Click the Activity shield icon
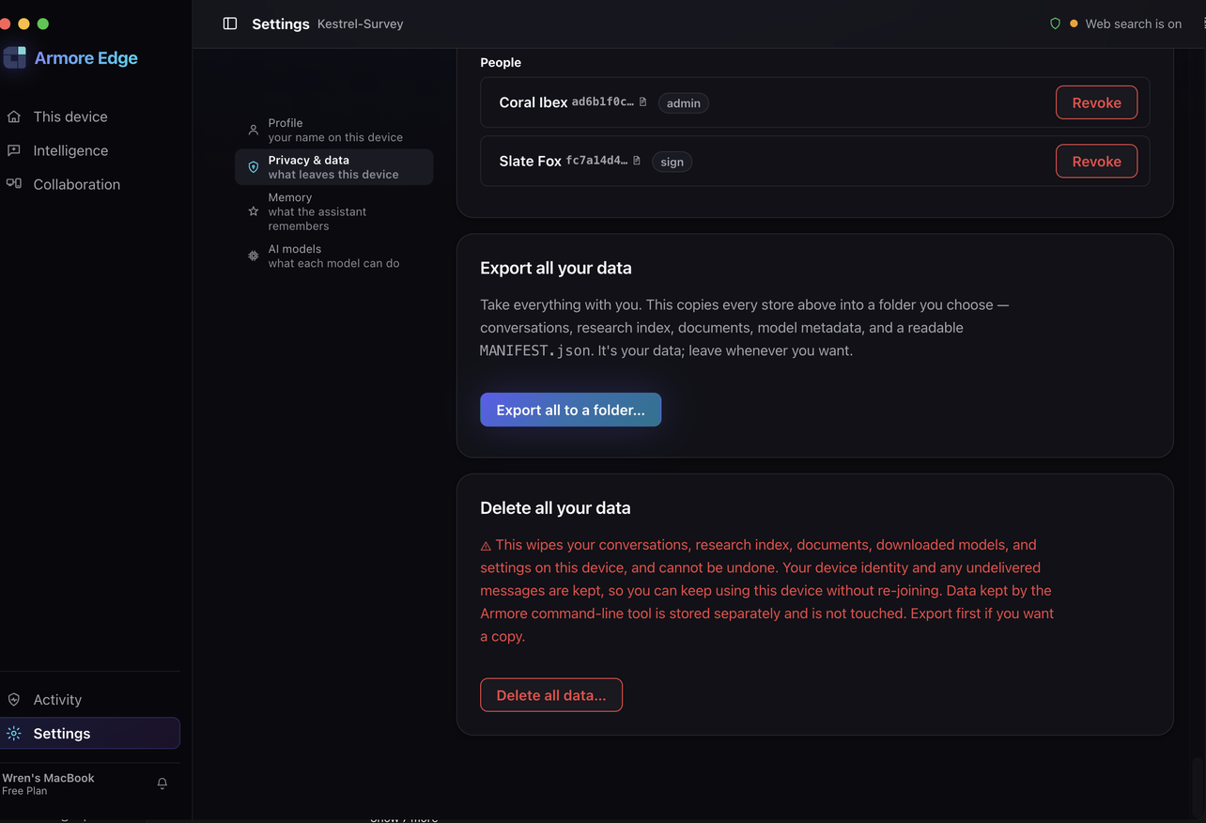Screen dimensions: 1206x823 pyautogui.click(x=14, y=700)
